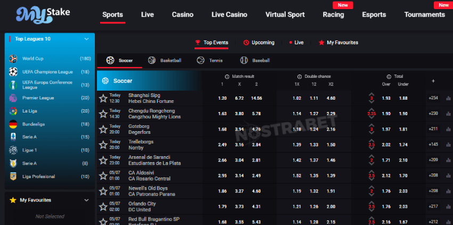Open statistics icon for Arsenal de Sarandi match
Image resolution: width=453 pixels, height=225 pixels.
[448, 160]
